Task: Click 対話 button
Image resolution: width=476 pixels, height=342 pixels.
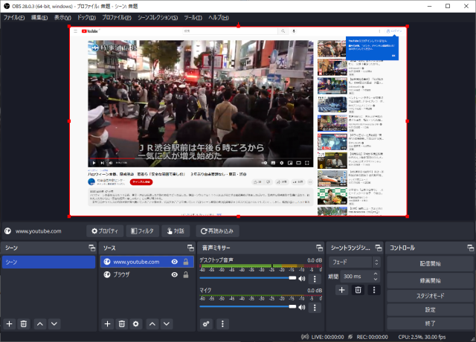Action: tap(176, 231)
